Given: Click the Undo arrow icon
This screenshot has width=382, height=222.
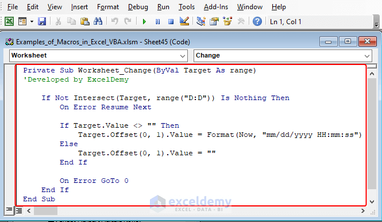Looking at the screenshot, I should click(114, 21).
